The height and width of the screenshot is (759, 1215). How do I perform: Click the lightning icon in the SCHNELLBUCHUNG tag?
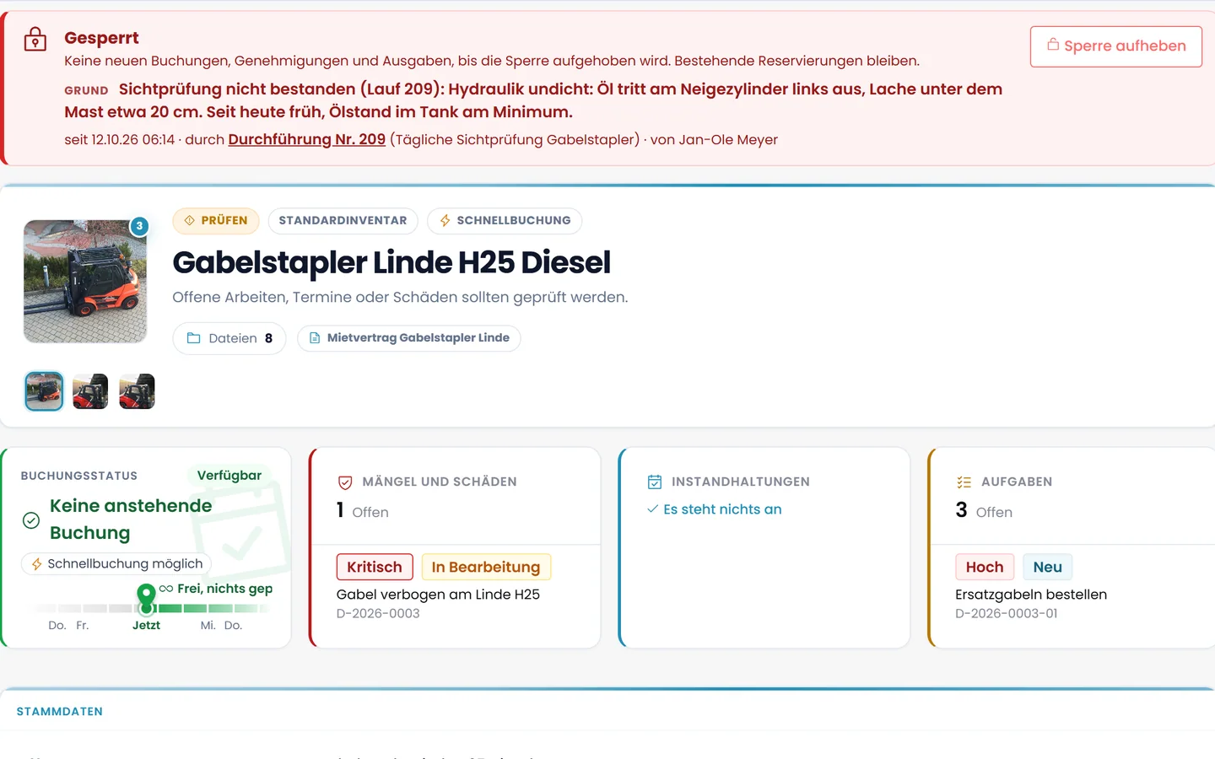tap(445, 220)
